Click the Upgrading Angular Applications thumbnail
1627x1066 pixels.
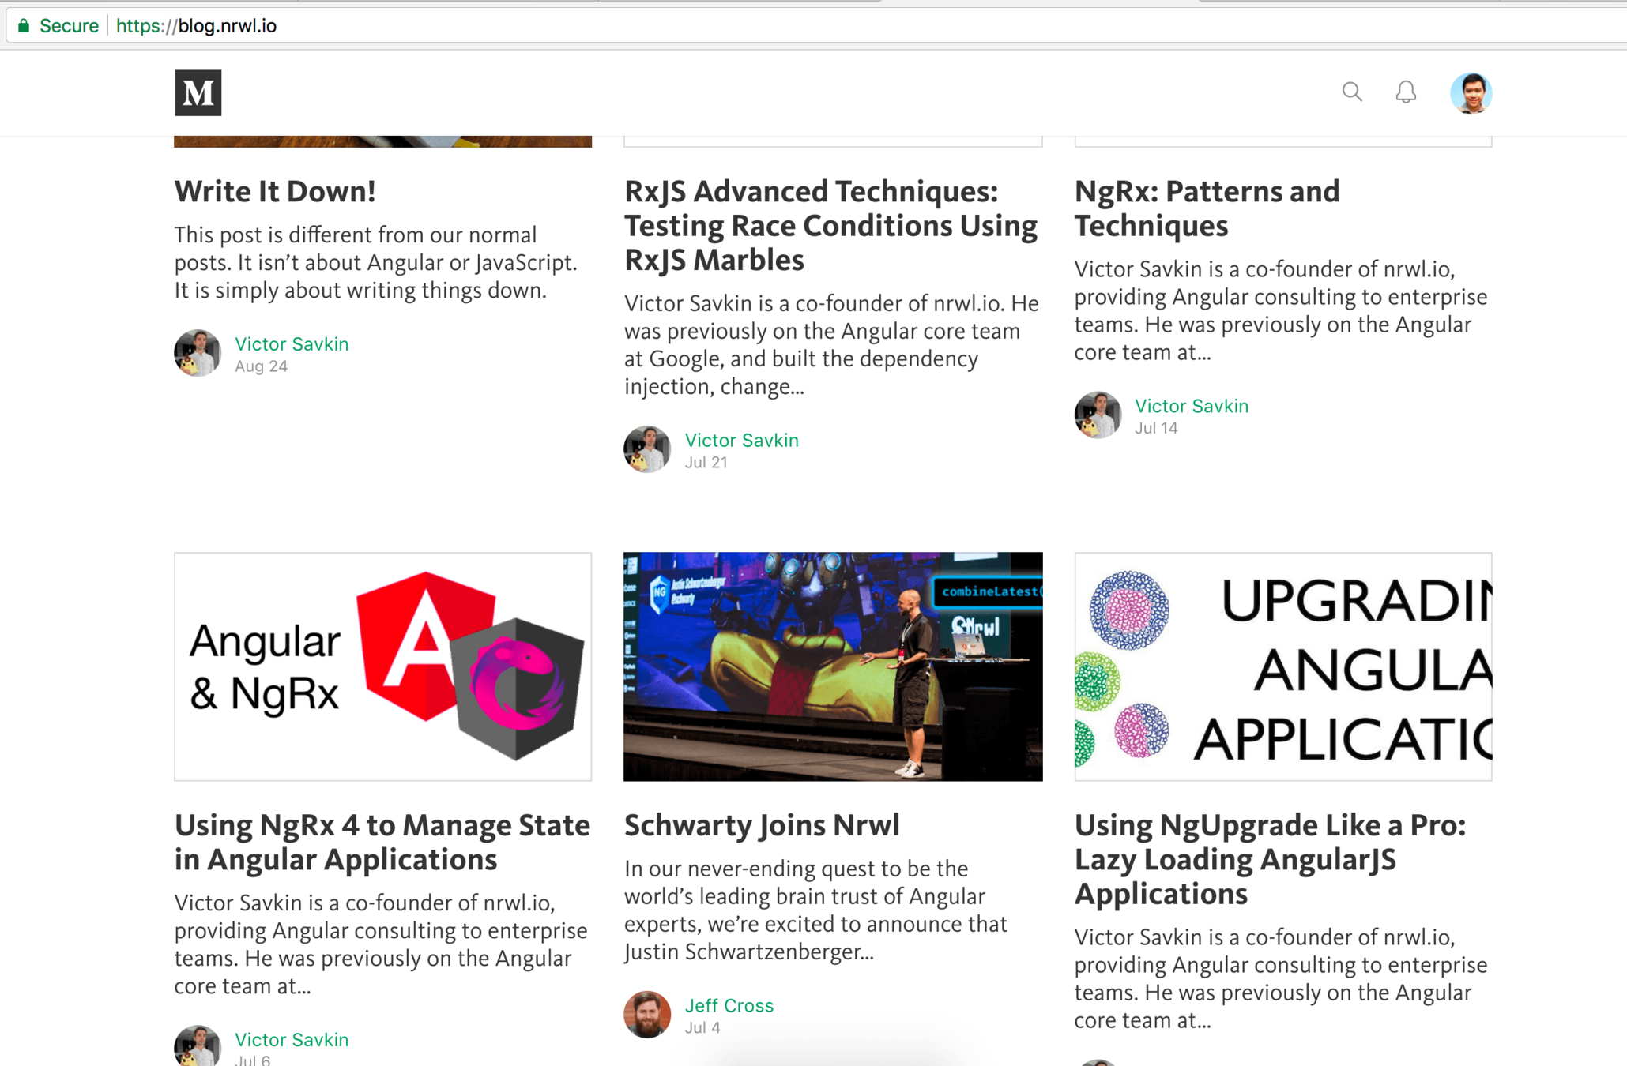1282,666
